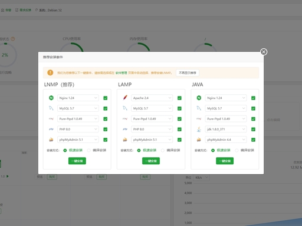The height and width of the screenshot is (226, 302).
Task: Open phpMyAdmin 5.1 dropdown in LNMP
Action: click(x=78, y=139)
